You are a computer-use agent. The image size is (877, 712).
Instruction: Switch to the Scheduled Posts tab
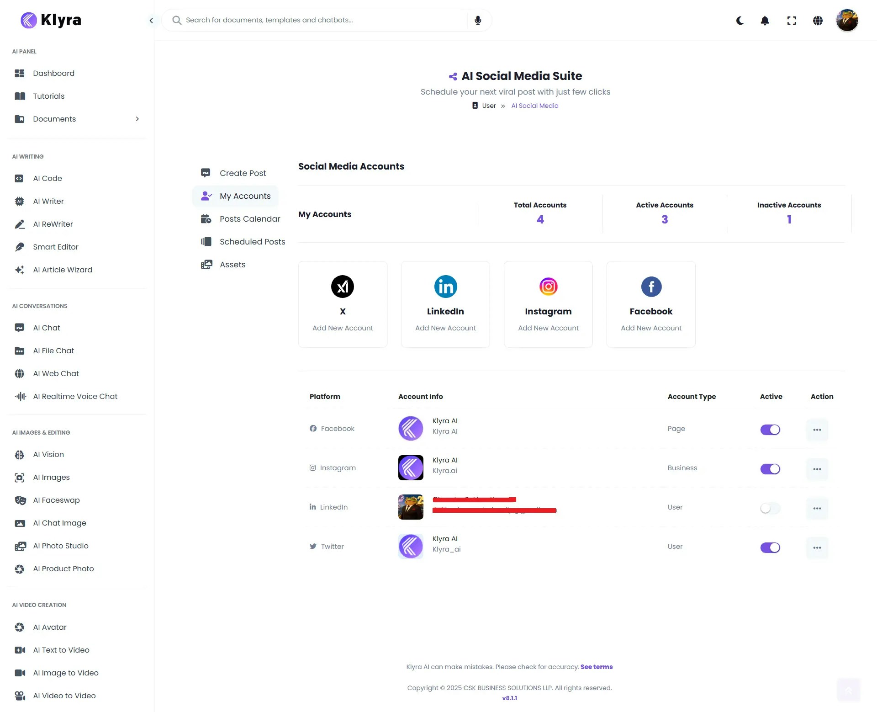[x=252, y=241]
